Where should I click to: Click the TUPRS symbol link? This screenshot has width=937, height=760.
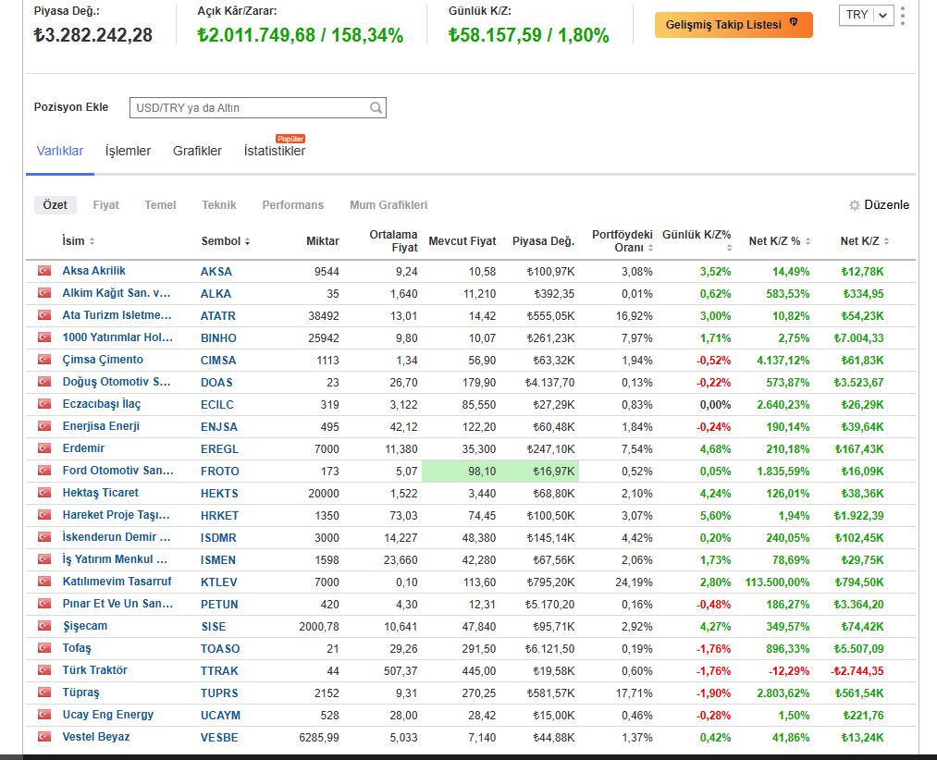pos(219,693)
